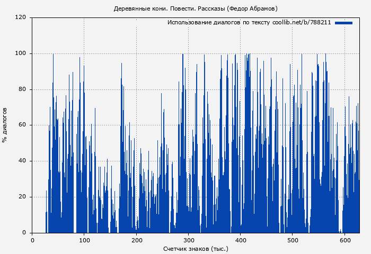Click the x-axis origin label 0
371x254 pixels.
(32, 240)
